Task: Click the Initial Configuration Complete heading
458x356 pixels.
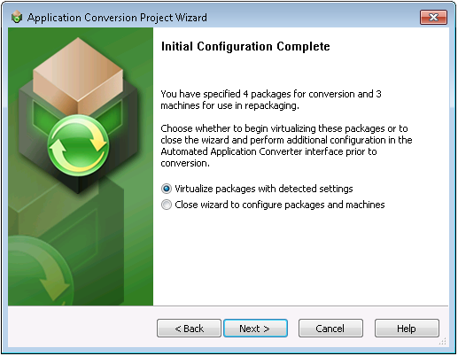Action: pos(245,46)
